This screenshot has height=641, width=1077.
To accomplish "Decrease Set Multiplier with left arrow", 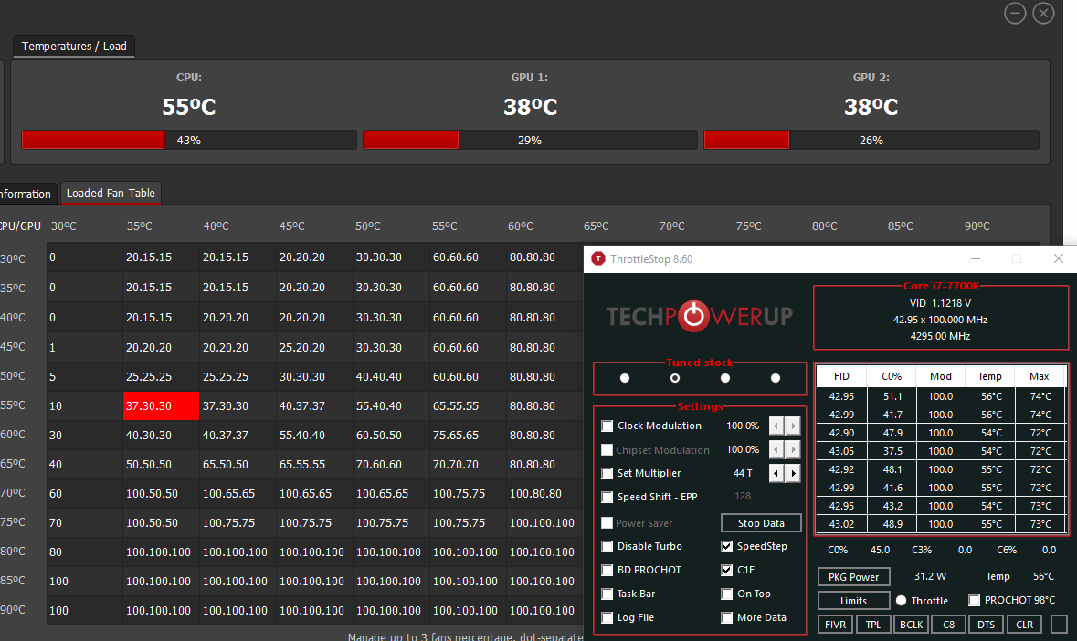I will (776, 473).
